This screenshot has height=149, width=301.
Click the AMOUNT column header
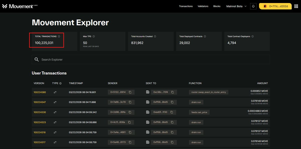(263, 83)
